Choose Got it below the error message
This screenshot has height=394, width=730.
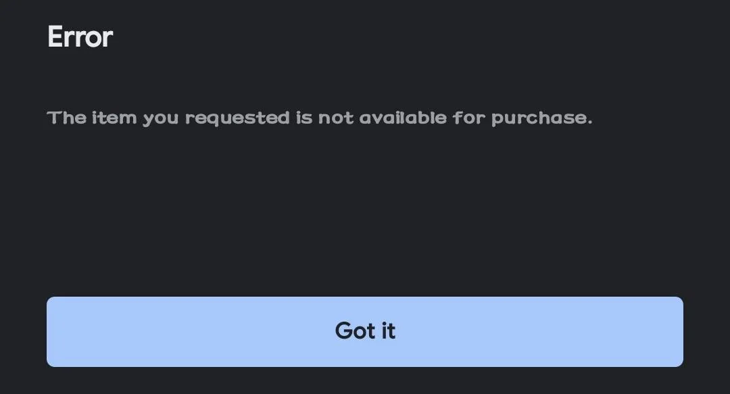[364, 332]
